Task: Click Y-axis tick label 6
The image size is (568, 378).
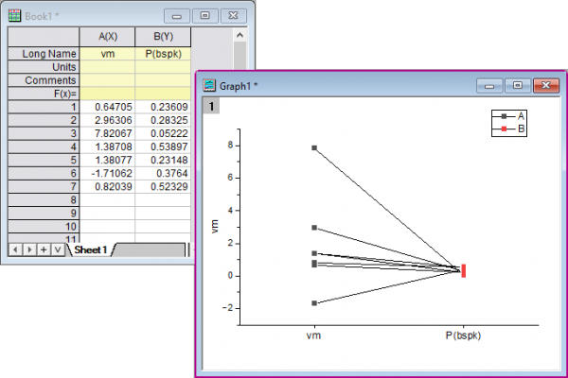Action: 230,178
